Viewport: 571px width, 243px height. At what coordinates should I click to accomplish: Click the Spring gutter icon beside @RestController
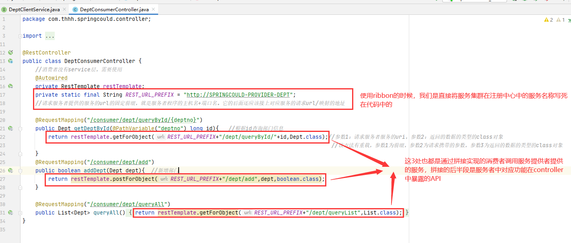tap(10, 52)
